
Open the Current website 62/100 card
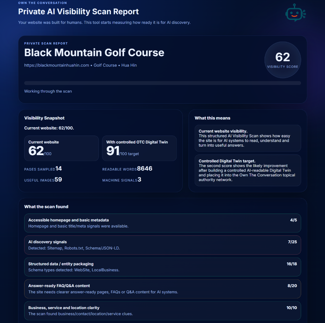(x=62, y=148)
